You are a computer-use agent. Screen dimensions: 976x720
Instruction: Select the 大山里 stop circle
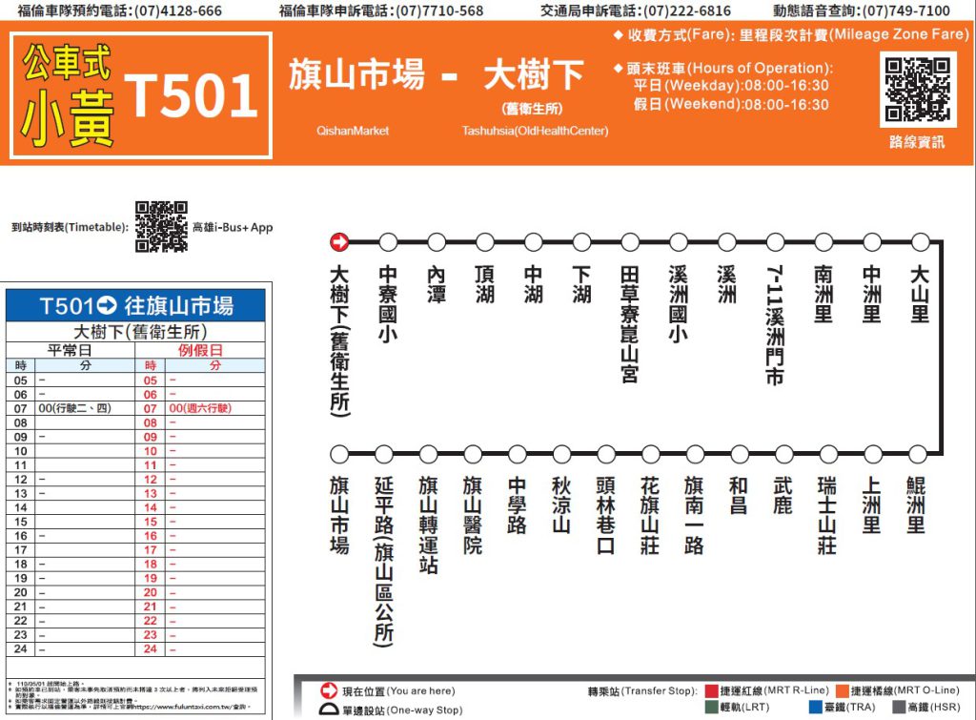(x=920, y=242)
